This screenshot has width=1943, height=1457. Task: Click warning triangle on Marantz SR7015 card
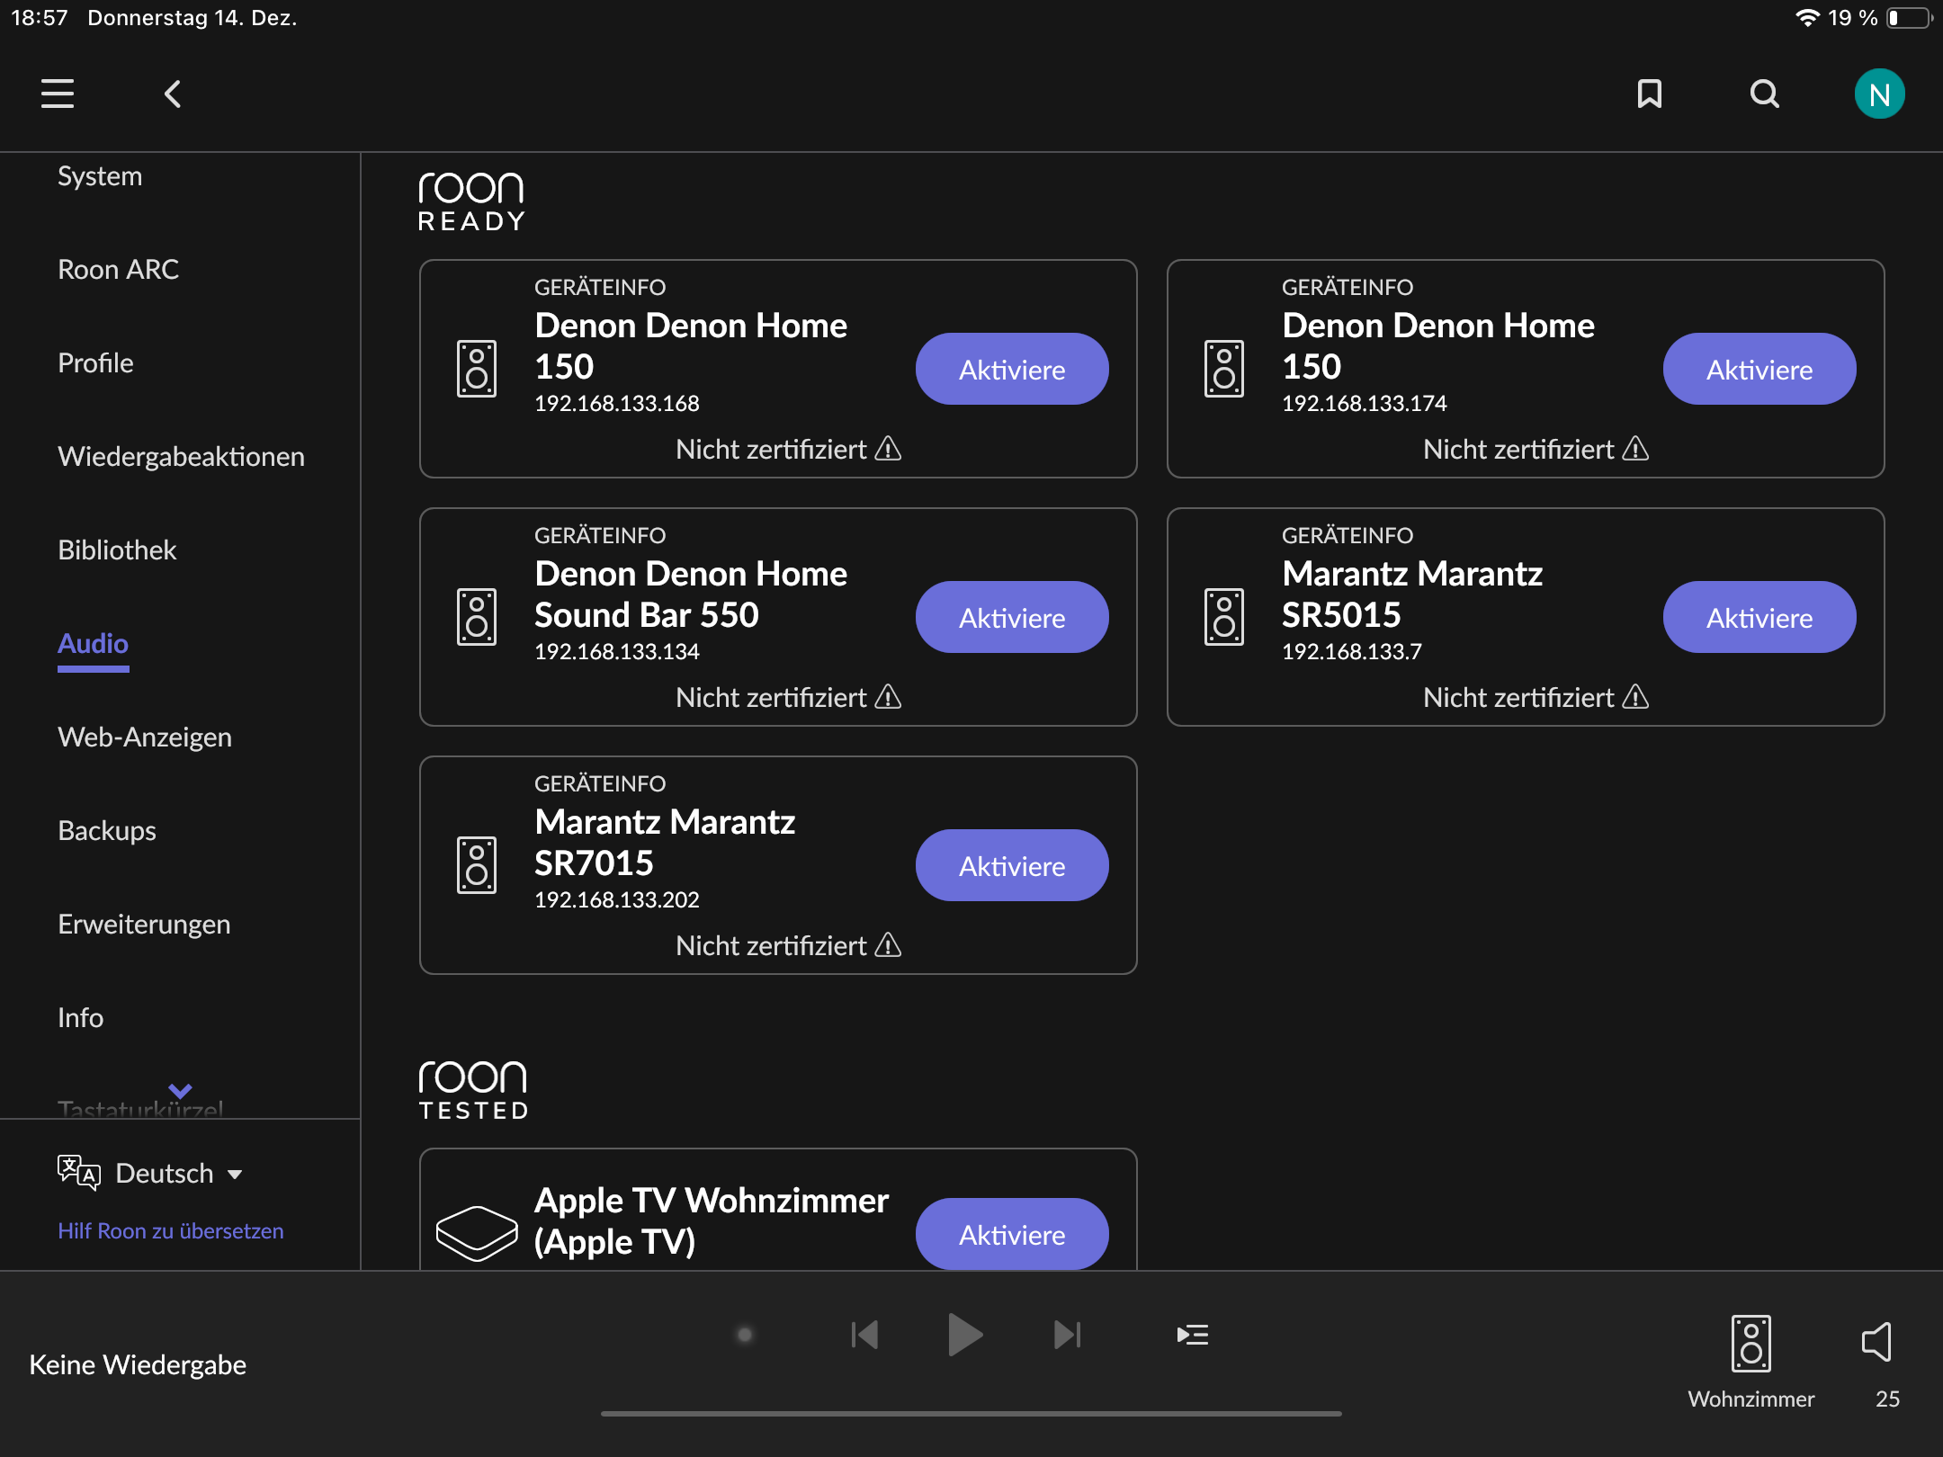pyautogui.click(x=888, y=944)
